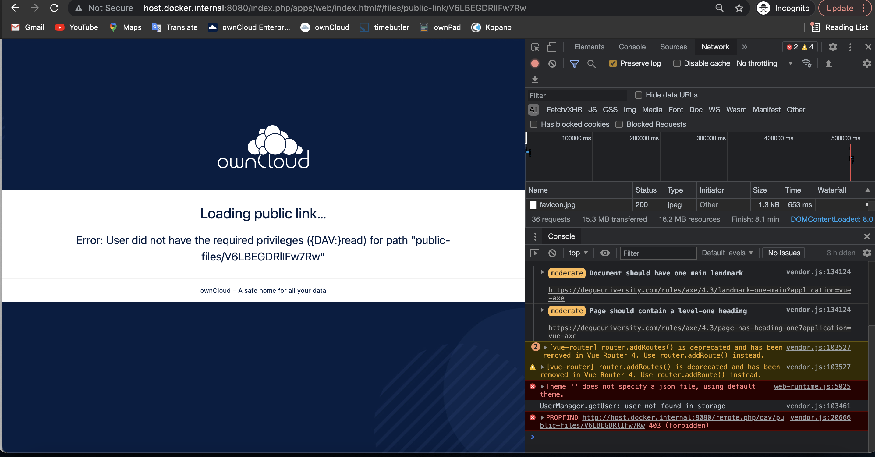This screenshot has height=457, width=875.
Task: Show the console sidebar icon
Action: (534, 253)
